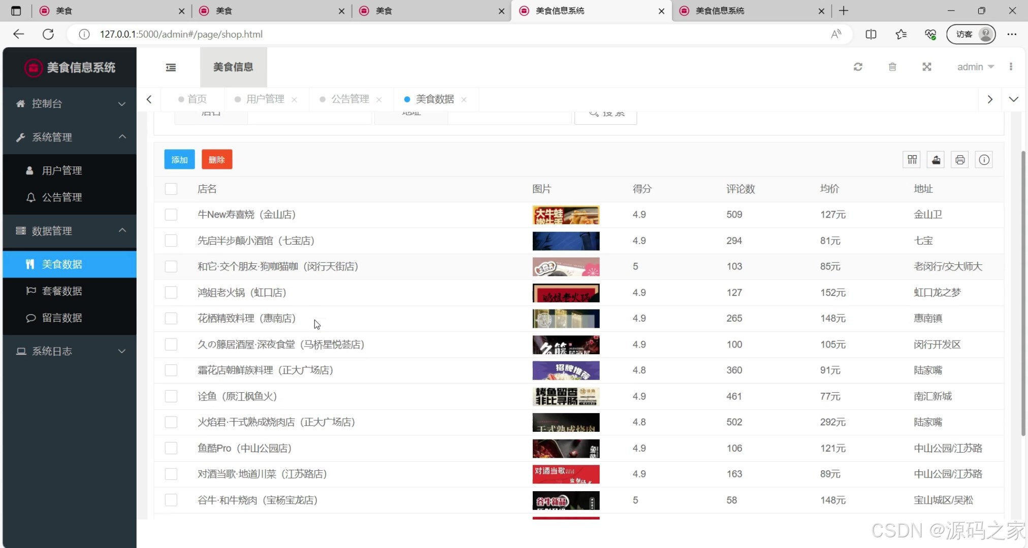Check the row 牛New寿喜烧 checkbox
Screen dimensions: 1028x548
point(171,215)
